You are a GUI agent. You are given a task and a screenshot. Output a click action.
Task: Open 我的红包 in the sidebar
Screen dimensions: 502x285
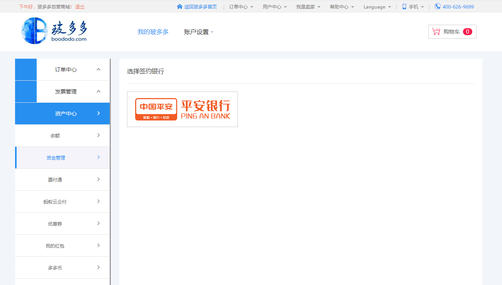(x=62, y=246)
